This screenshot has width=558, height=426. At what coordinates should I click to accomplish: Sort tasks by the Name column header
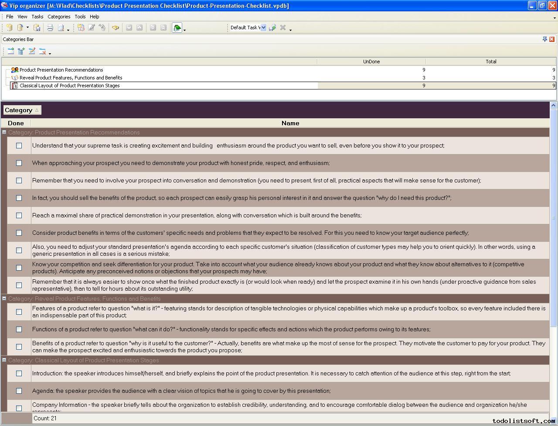click(290, 123)
